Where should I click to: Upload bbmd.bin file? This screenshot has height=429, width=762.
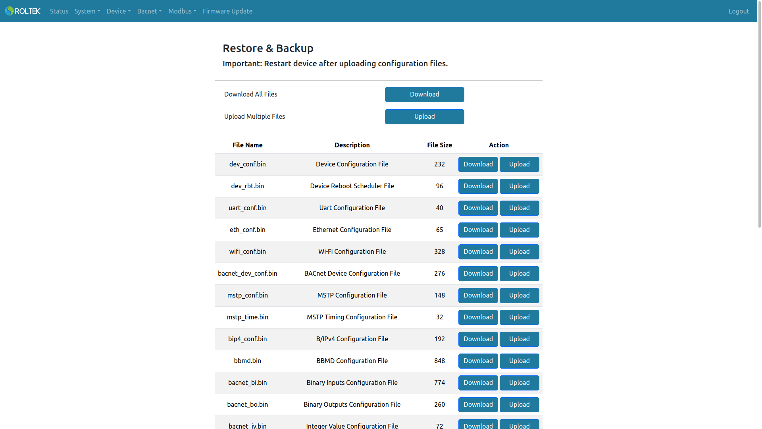tap(519, 361)
